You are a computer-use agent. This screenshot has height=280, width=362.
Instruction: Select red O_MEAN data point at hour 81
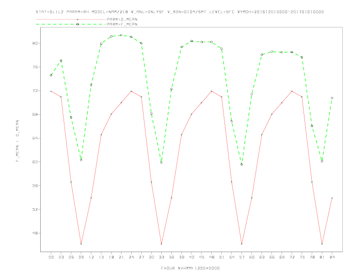(322, 244)
